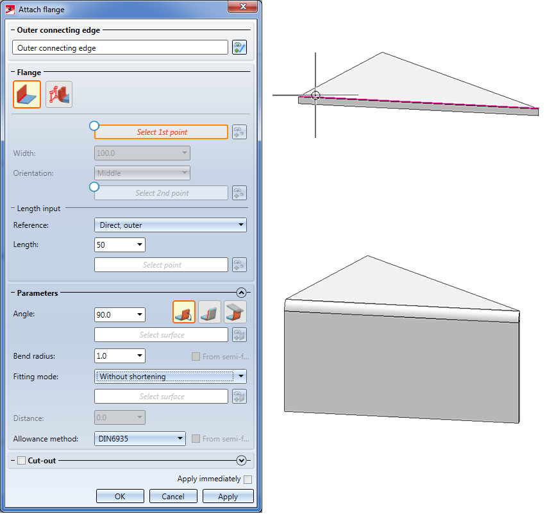Click point option icon beside Length Select point
This screenshot has width=545, height=514.
(240, 265)
